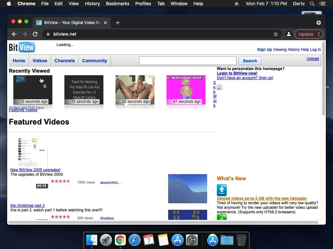The height and width of the screenshot is (249, 333).
Task: Click the browser forward arrow
Action: point(25,34)
